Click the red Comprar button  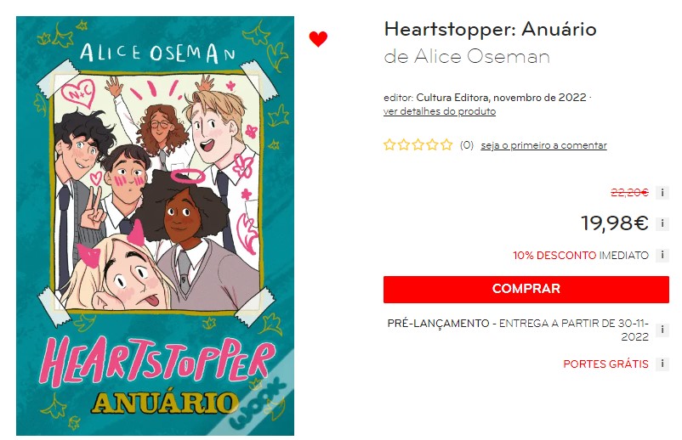526,290
